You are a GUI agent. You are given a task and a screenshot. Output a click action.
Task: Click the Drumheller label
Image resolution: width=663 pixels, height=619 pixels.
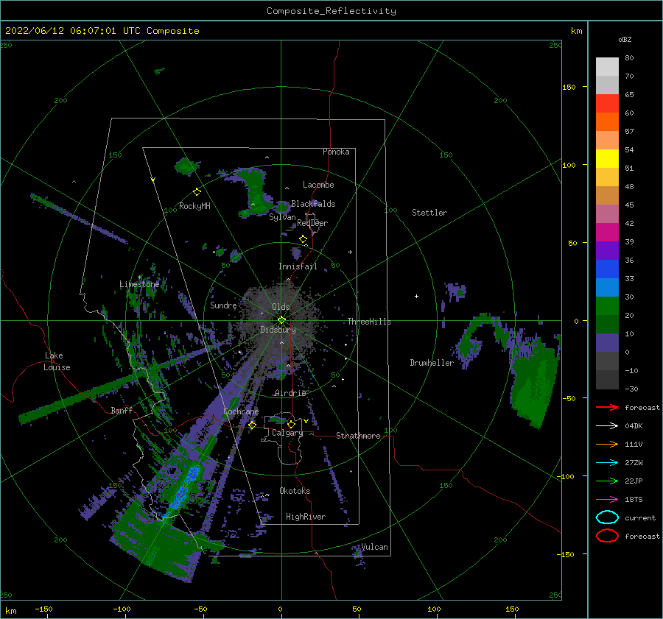pos(432,363)
